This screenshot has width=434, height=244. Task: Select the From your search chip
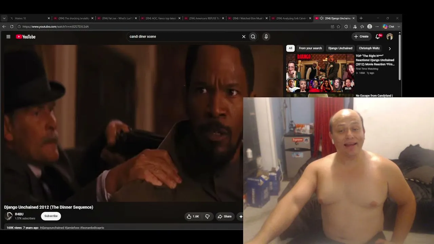(x=310, y=48)
